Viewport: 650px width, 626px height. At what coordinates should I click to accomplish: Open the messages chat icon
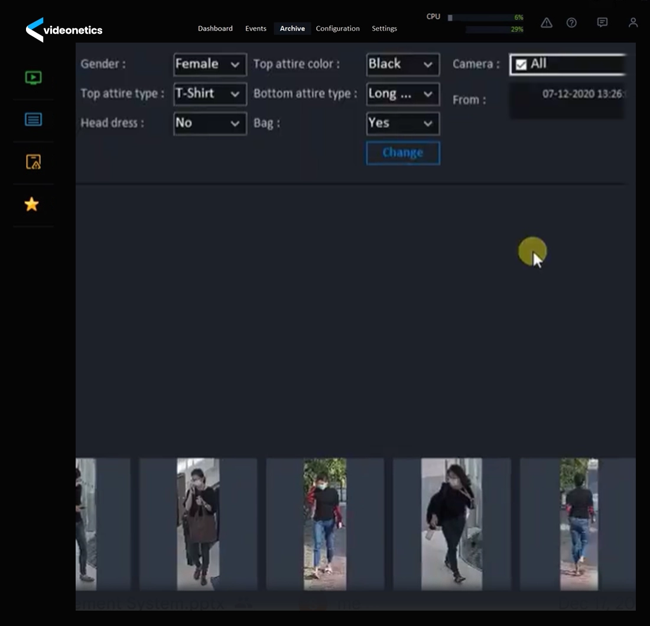click(x=602, y=23)
